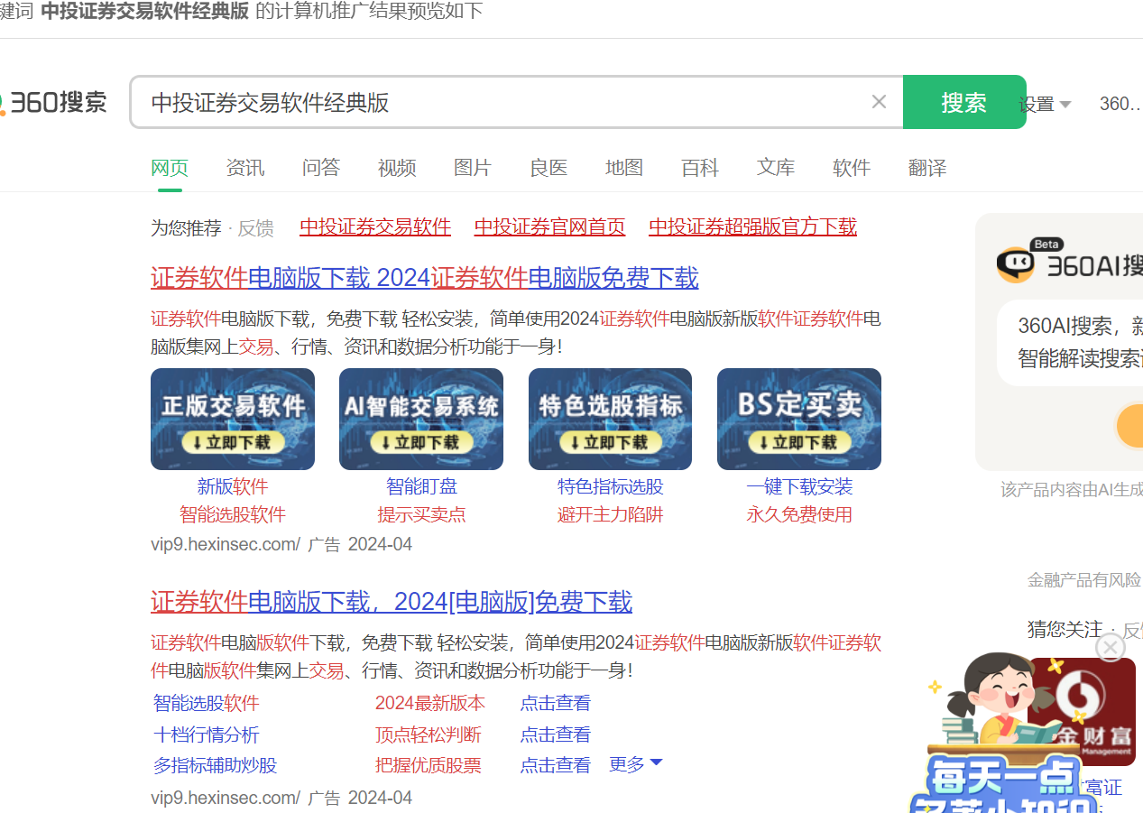
Task: Open the 新版软件 link
Action: (233, 486)
